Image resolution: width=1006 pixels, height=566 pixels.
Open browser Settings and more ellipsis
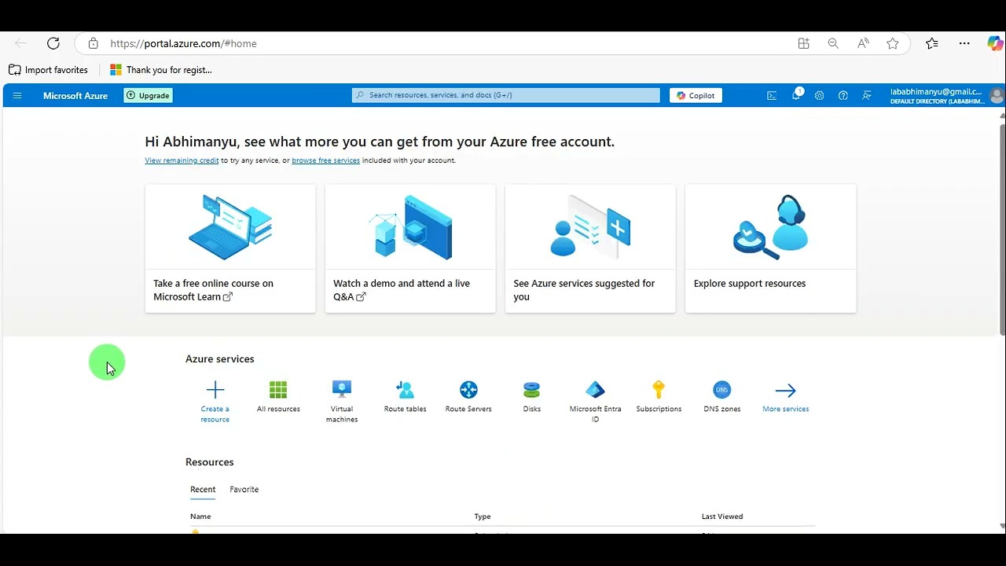click(x=964, y=43)
